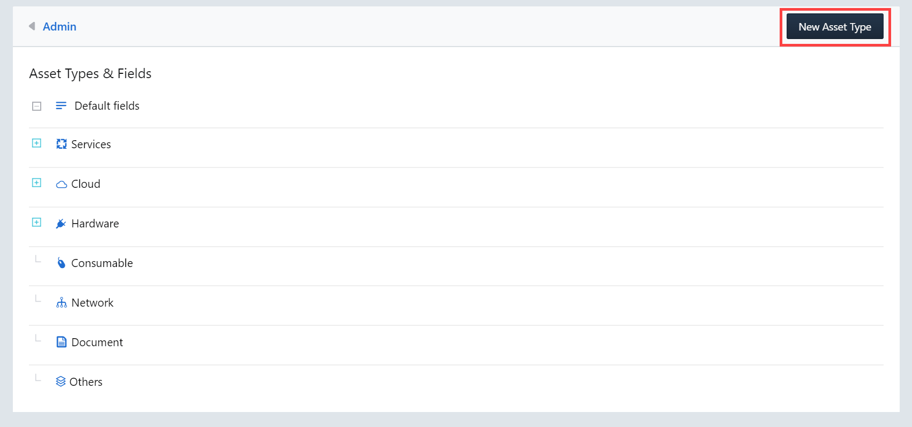
Task: Click the Consumable mouse icon
Action: pyautogui.click(x=61, y=262)
